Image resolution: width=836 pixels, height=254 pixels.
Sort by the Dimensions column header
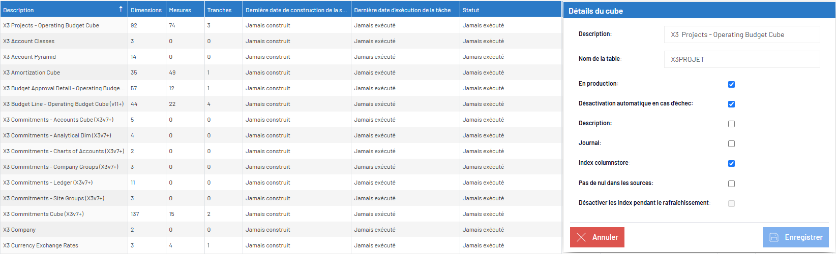coord(146,10)
